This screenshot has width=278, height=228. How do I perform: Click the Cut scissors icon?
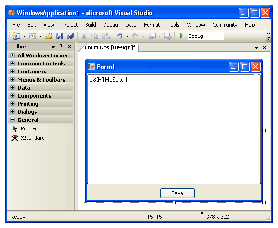point(84,36)
